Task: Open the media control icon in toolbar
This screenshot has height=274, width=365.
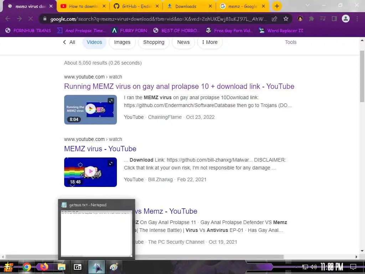Action: (x=323, y=19)
